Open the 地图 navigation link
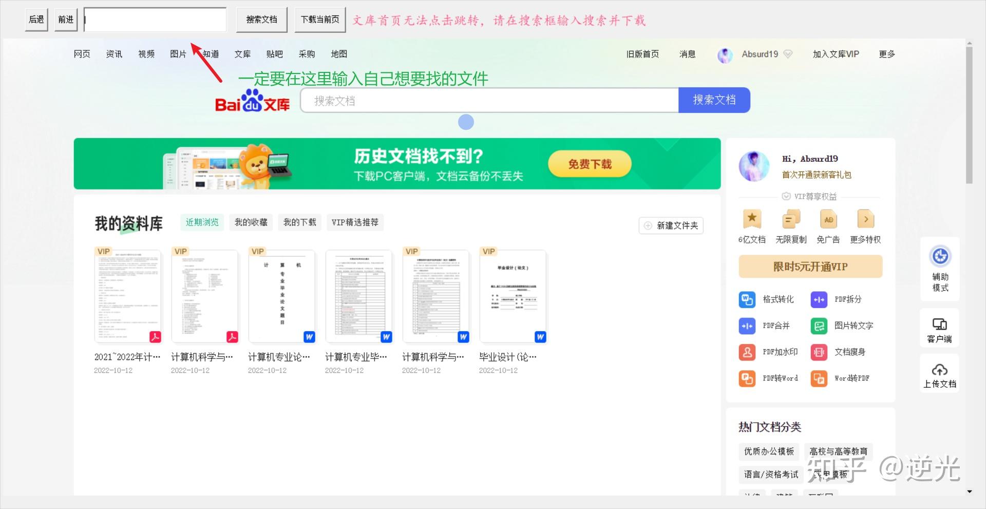The width and height of the screenshot is (986, 509). [339, 54]
